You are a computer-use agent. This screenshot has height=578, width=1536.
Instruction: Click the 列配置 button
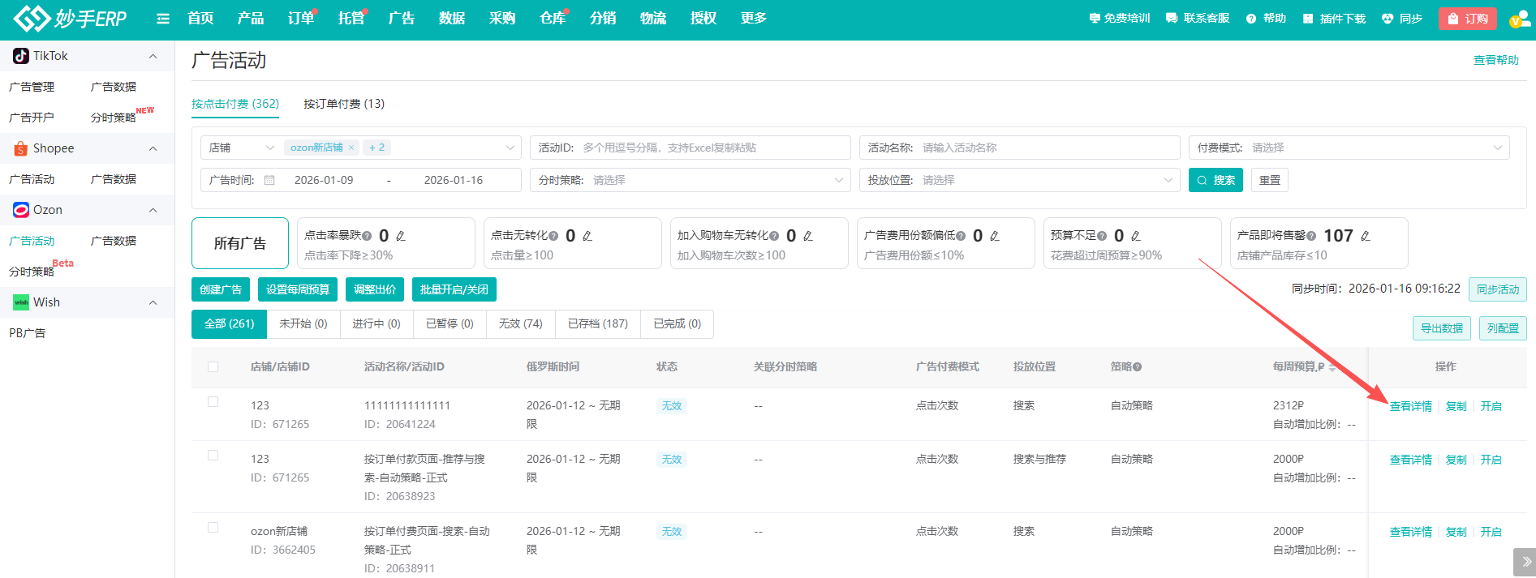coord(1504,328)
